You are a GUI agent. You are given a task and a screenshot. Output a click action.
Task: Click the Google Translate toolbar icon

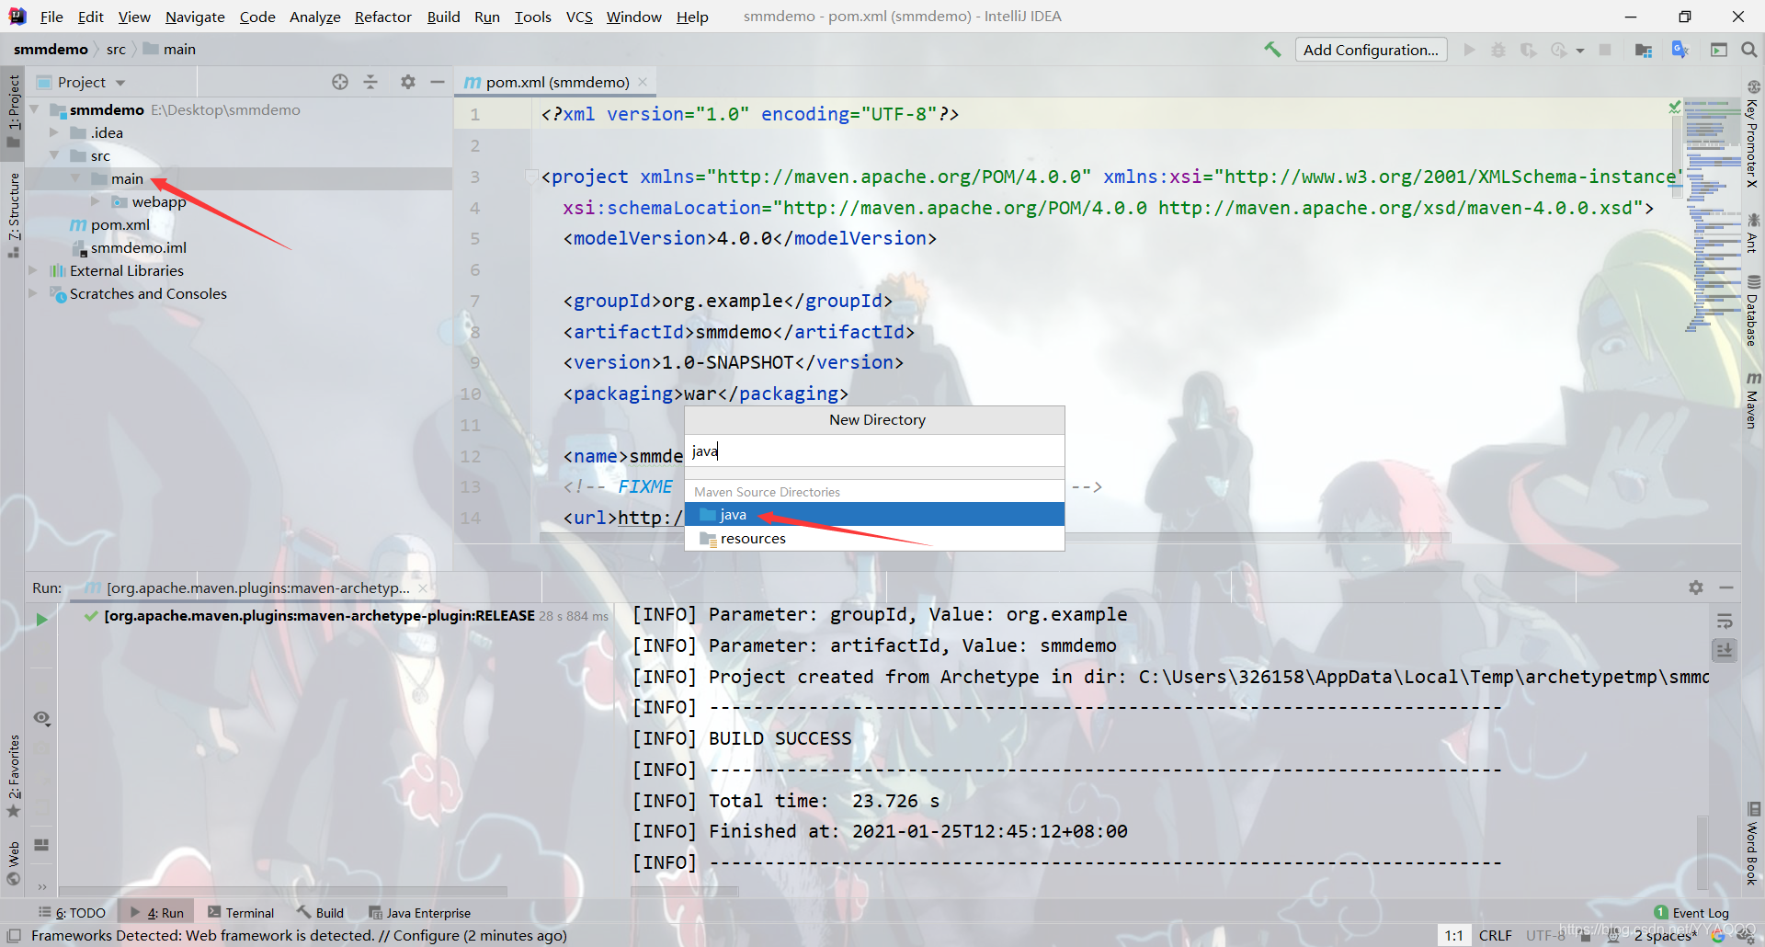pyautogui.click(x=1680, y=50)
